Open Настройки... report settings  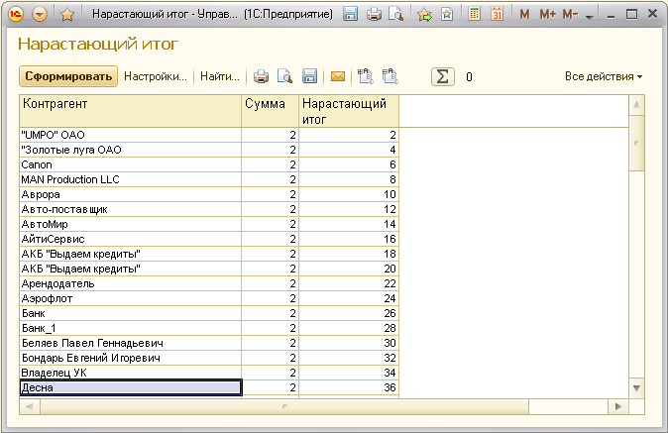156,76
